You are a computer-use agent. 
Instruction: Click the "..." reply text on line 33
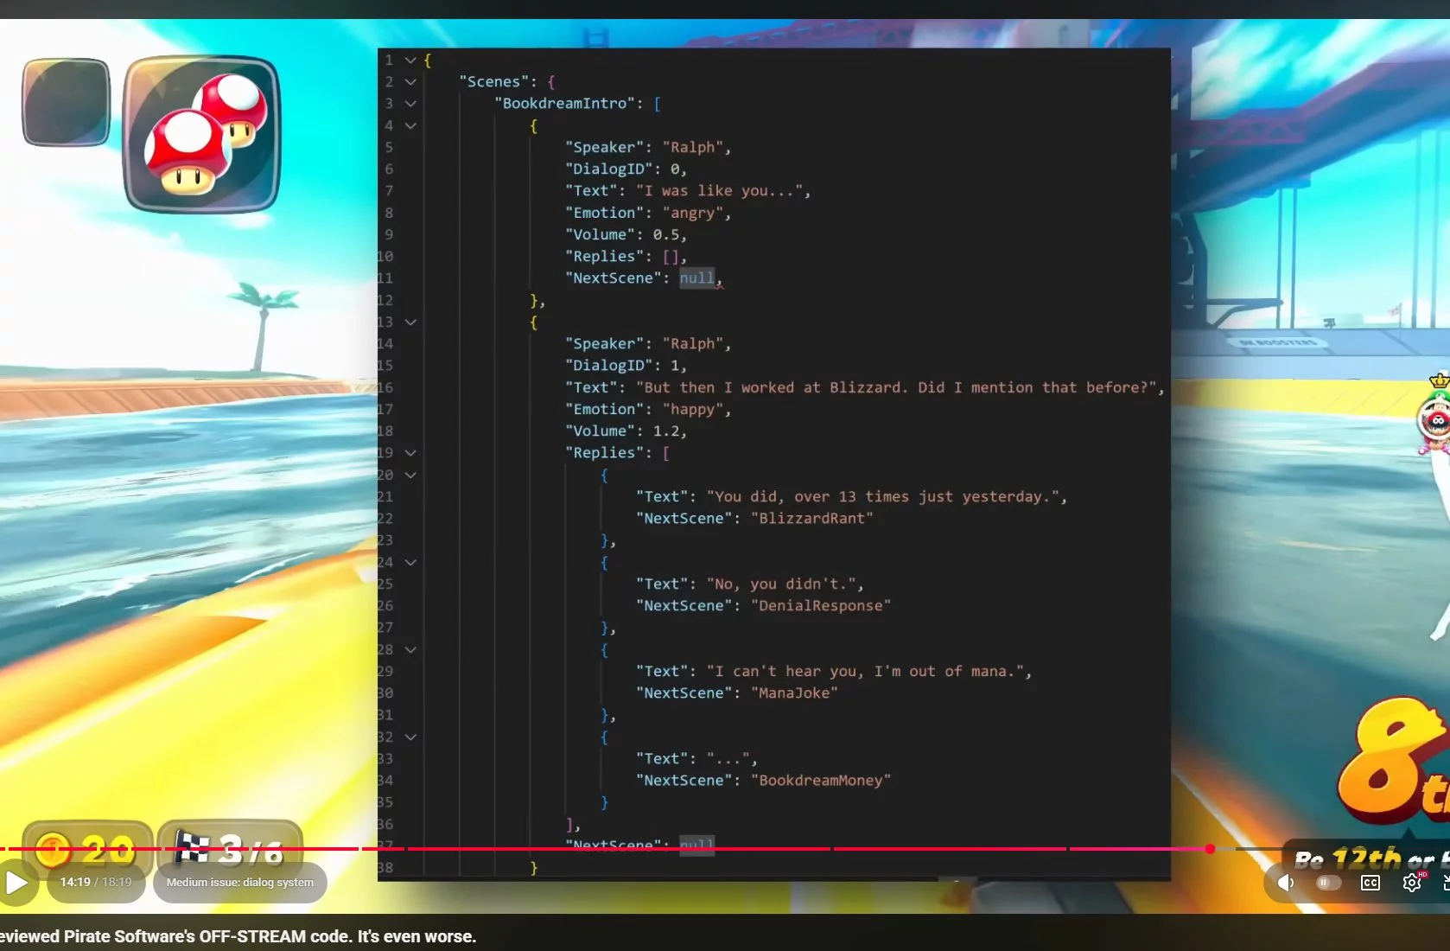728,758
